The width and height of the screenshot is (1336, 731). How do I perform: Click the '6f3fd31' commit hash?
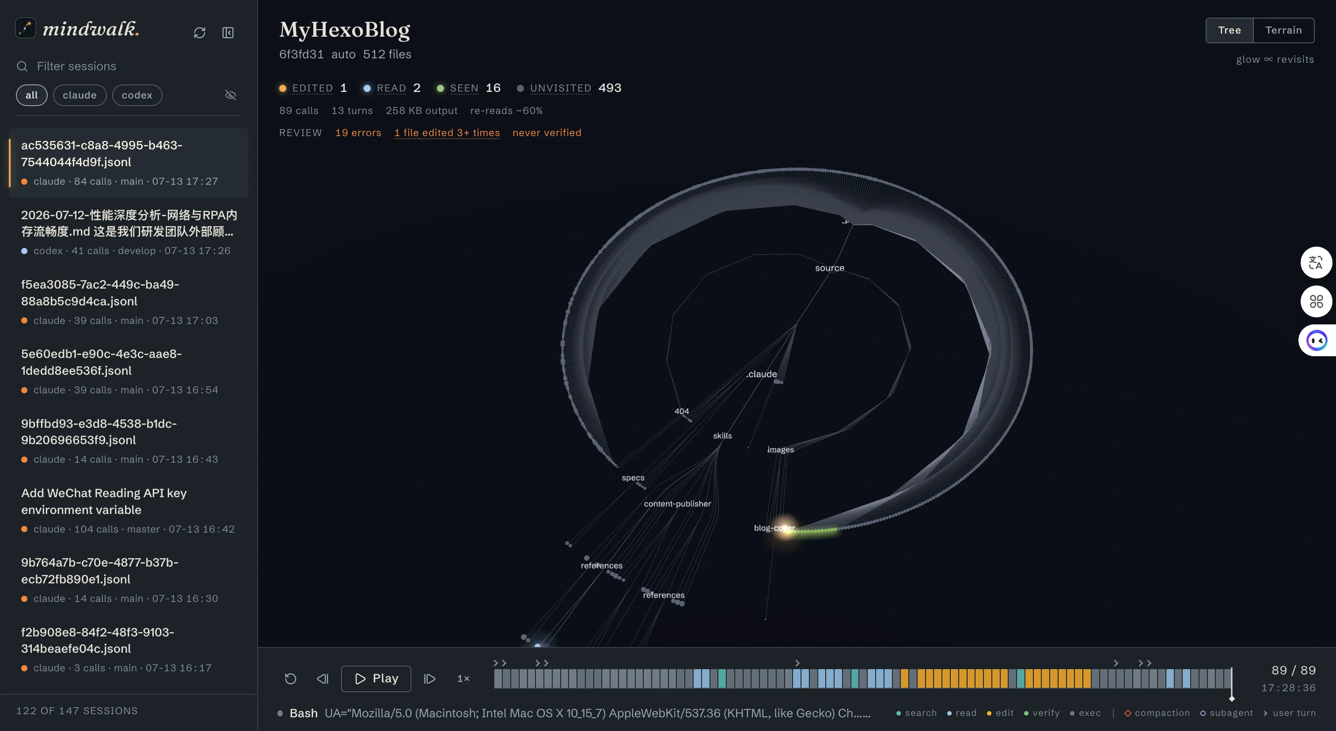pos(301,54)
